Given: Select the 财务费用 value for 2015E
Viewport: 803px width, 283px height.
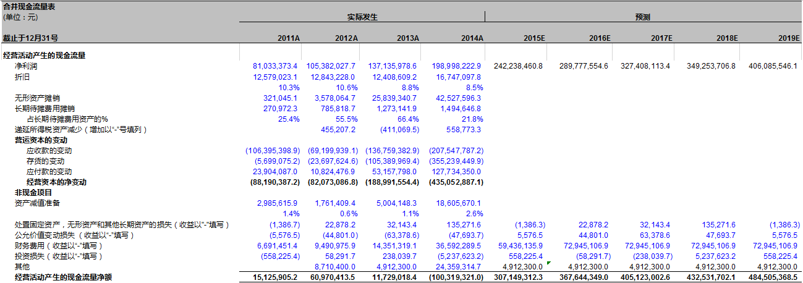Looking at the screenshot, I should pos(518,245).
